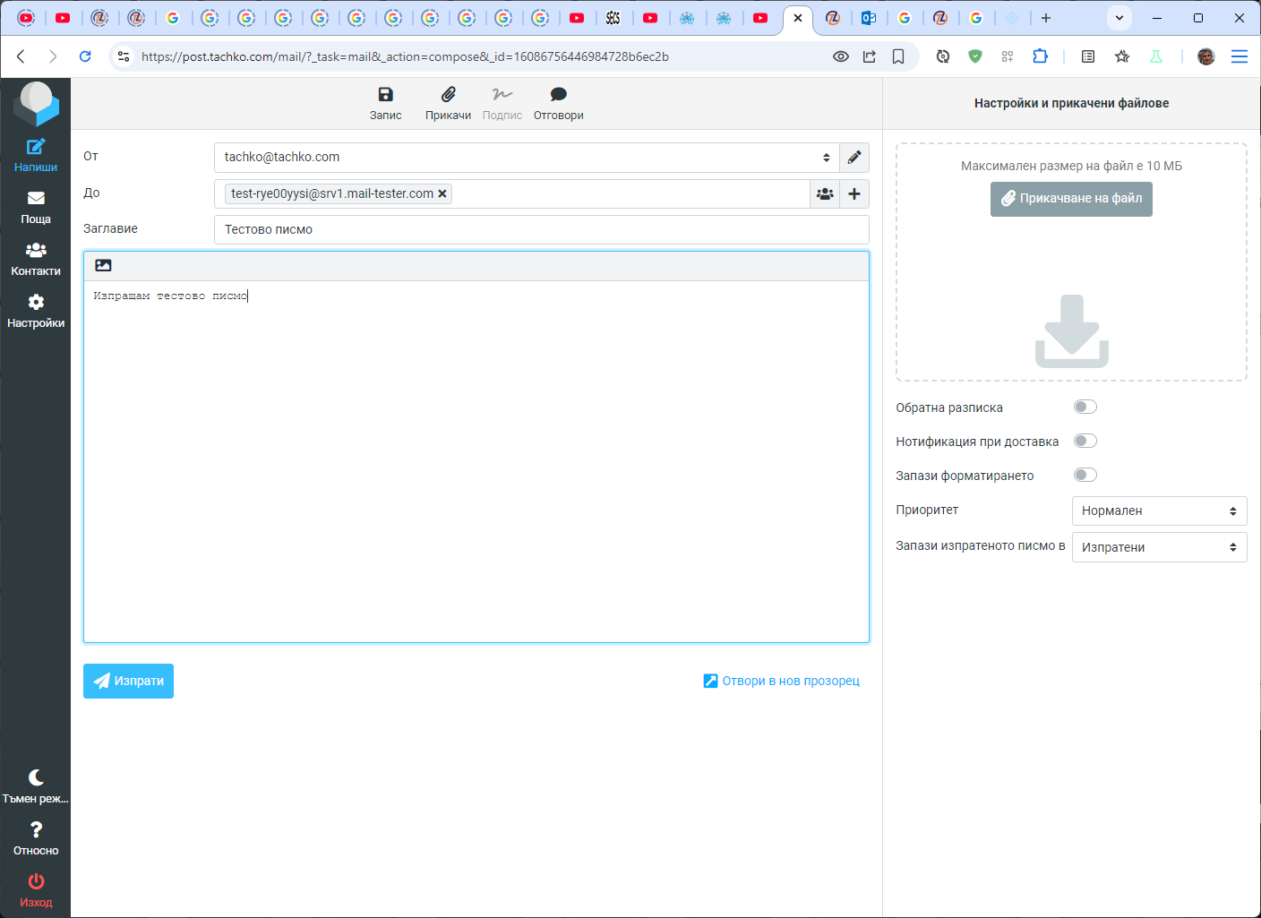Open the sender address dropdown tachko@tachko.com

pyautogui.click(x=526, y=158)
